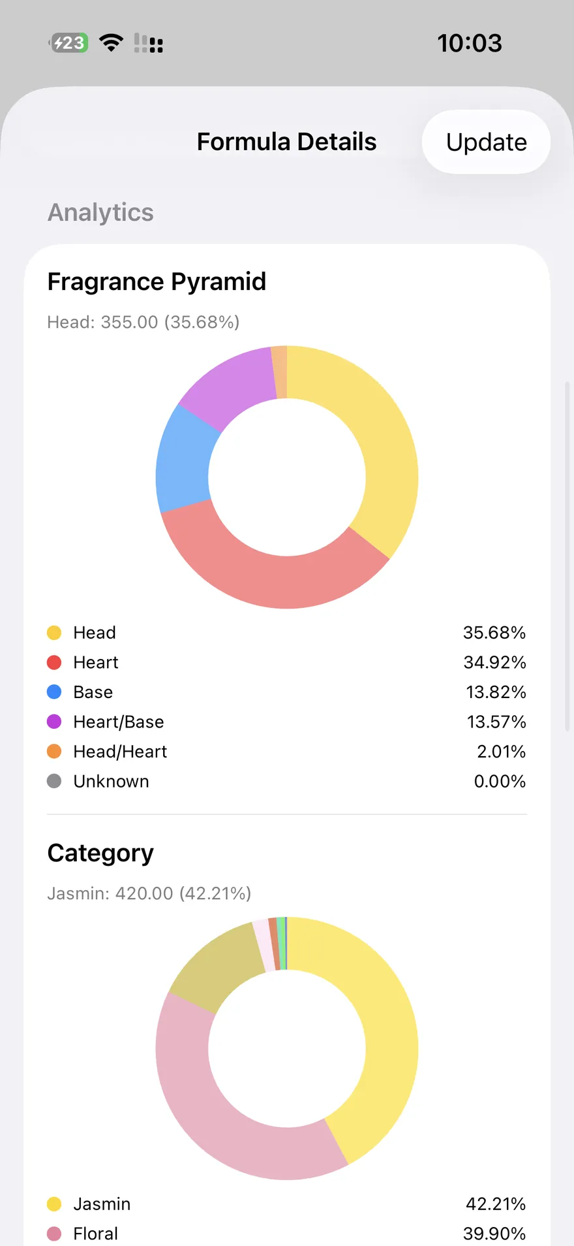Image resolution: width=574 pixels, height=1246 pixels.
Task: Select the purple Heart/Base legend dot
Action: (54, 722)
